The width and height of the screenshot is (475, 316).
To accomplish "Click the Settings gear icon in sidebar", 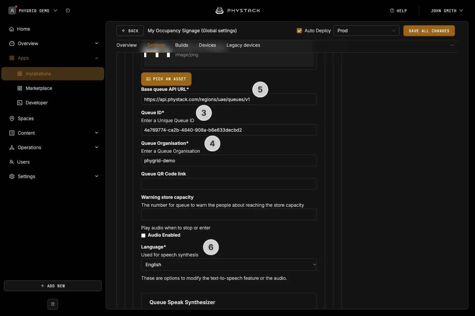I will coord(12,176).
